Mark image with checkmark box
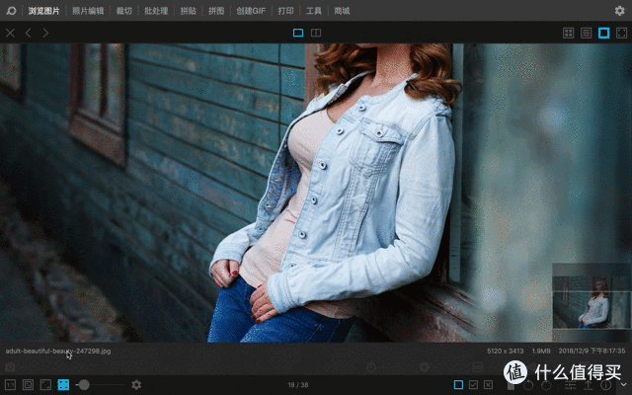 click(473, 385)
